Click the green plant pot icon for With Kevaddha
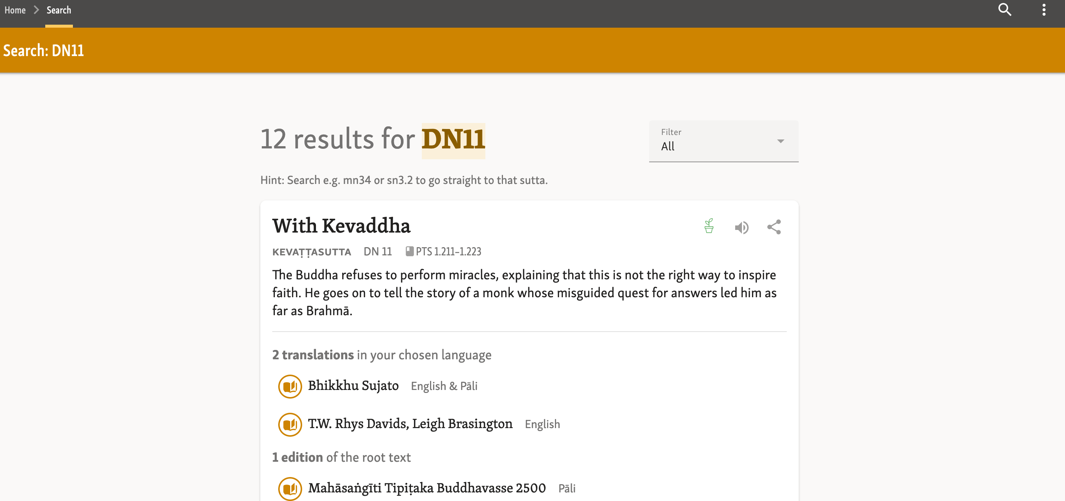1065x501 pixels. [709, 226]
